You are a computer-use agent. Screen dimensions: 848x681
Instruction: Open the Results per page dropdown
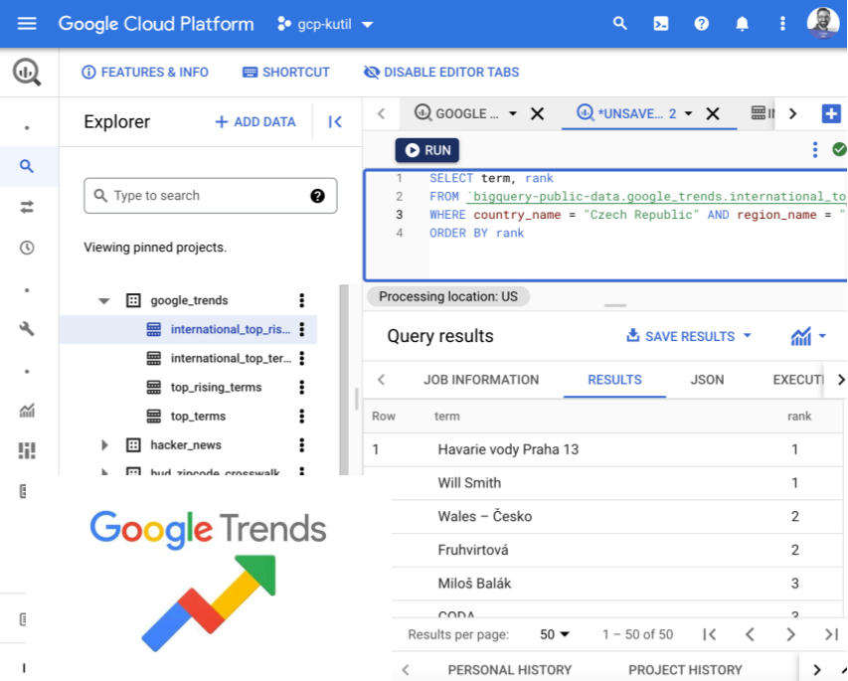pyautogui.click(x=556, y=633)
